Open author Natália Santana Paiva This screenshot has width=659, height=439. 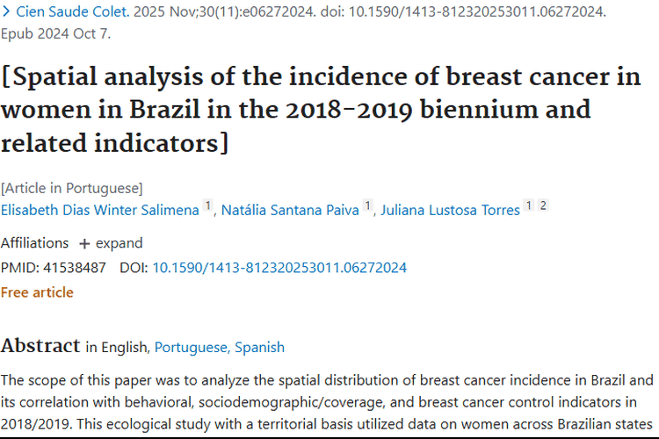pyautogui.click(x=289, y=211)
